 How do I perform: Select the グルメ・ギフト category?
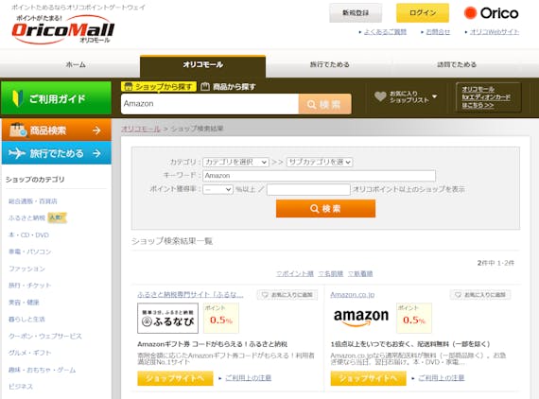30,353
